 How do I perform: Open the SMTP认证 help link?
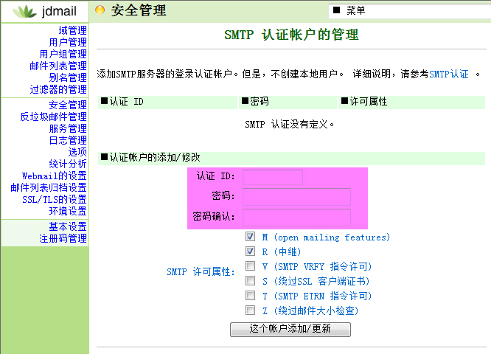tap(449, 74)
